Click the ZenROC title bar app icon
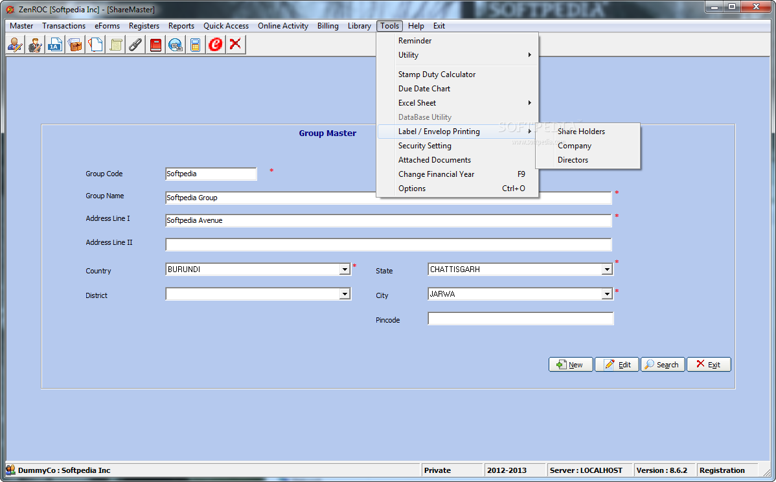 pyautogui.click(x=10, y=10)
